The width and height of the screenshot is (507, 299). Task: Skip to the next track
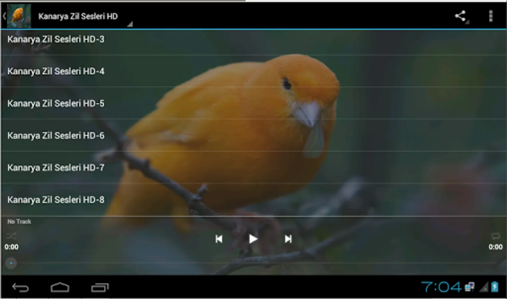pos(288,239)
